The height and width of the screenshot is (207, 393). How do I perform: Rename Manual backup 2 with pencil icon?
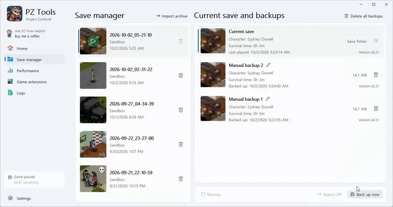(x=268, y=65)
